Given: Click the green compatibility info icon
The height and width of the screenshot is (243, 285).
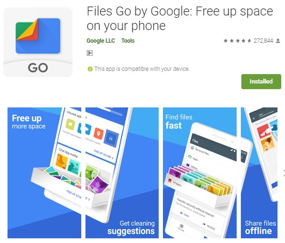Looking at the screenshot, I should tap(90, 69).
